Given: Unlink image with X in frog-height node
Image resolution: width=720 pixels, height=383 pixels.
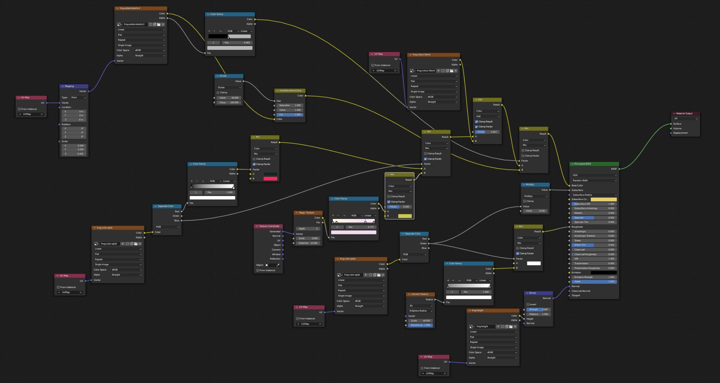Looking at the screenshot, I should coord(515,326).
